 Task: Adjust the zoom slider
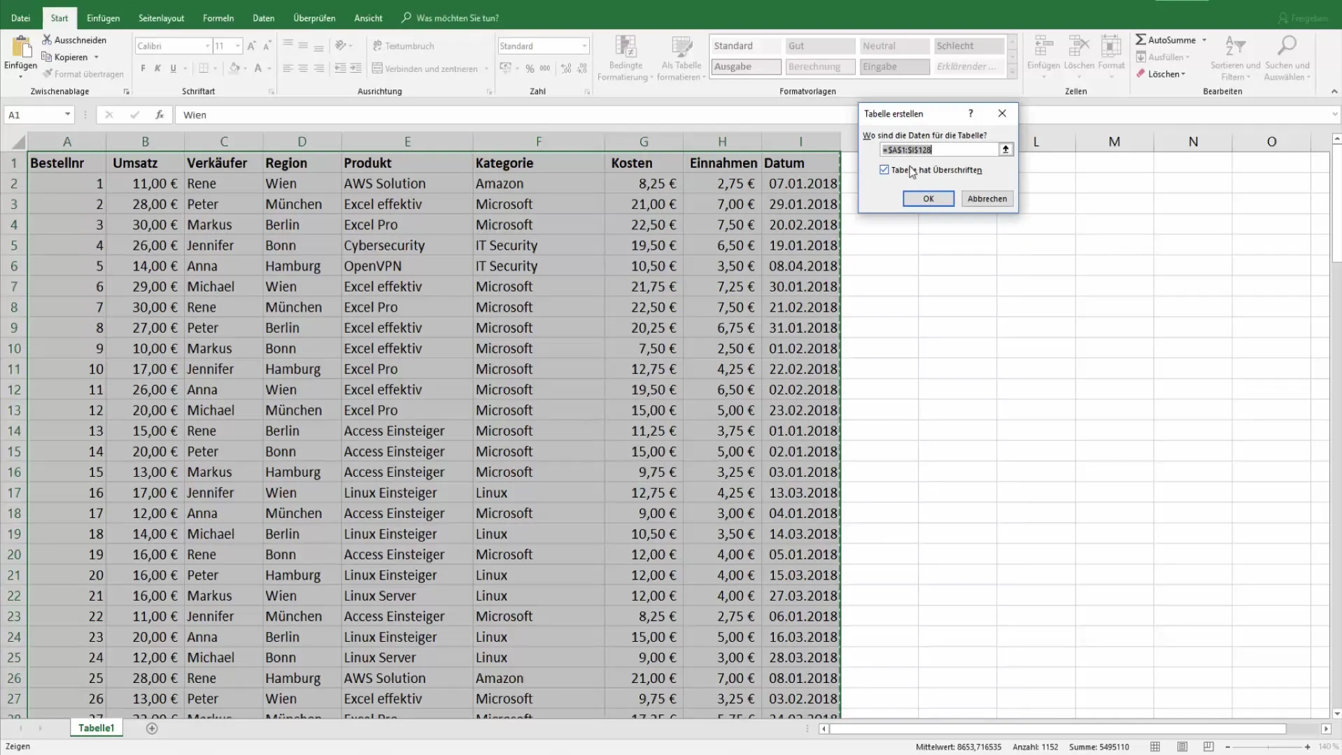pyautogui.click(x=1268, y=747)
